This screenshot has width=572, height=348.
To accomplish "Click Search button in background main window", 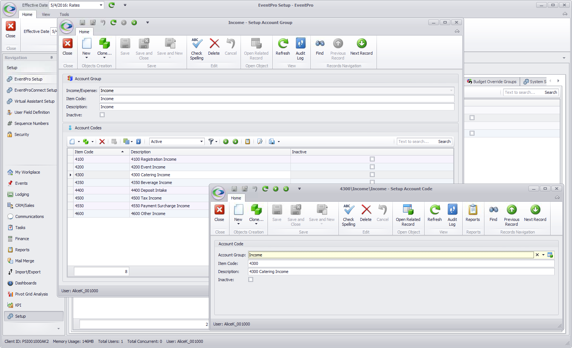I will coord(551,92).
